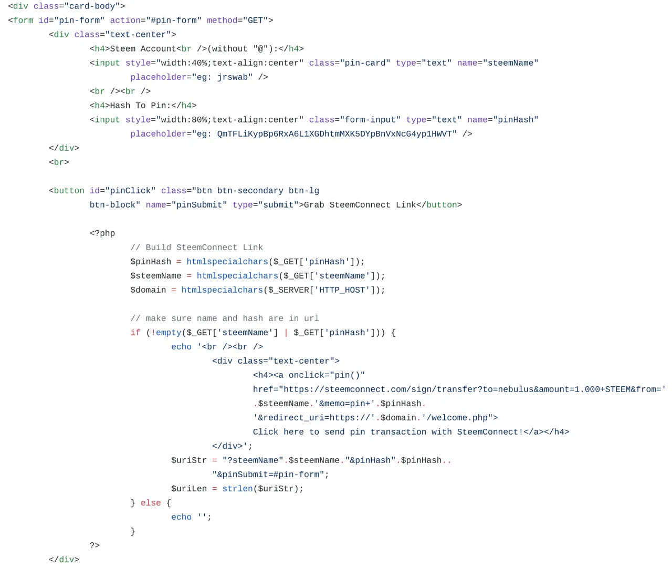
Task: Click '<div class="text-center">' inside the echo string
Action: coord(276,361)
